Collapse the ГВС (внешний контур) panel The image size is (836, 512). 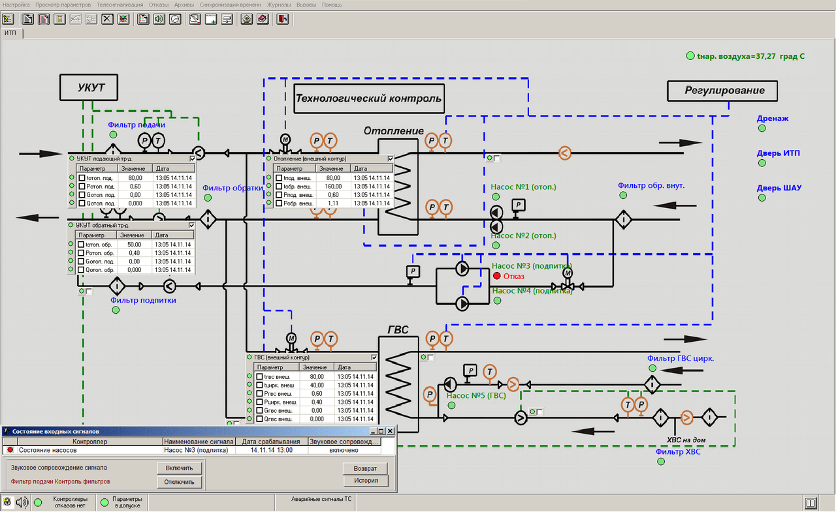tap(374, 357)
